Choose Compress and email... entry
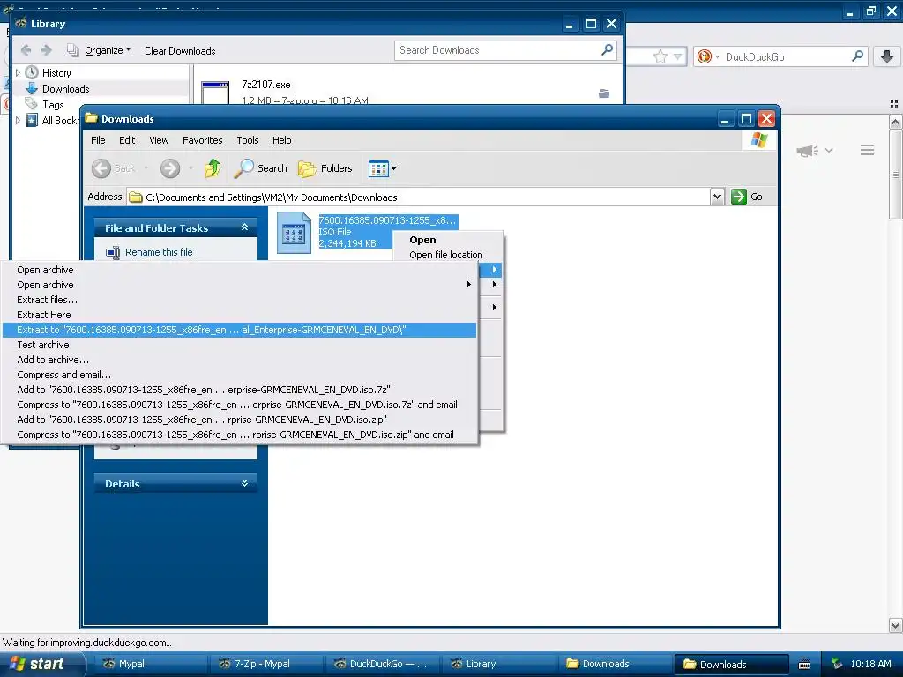 pyautogui.click(x=240, y=374)
